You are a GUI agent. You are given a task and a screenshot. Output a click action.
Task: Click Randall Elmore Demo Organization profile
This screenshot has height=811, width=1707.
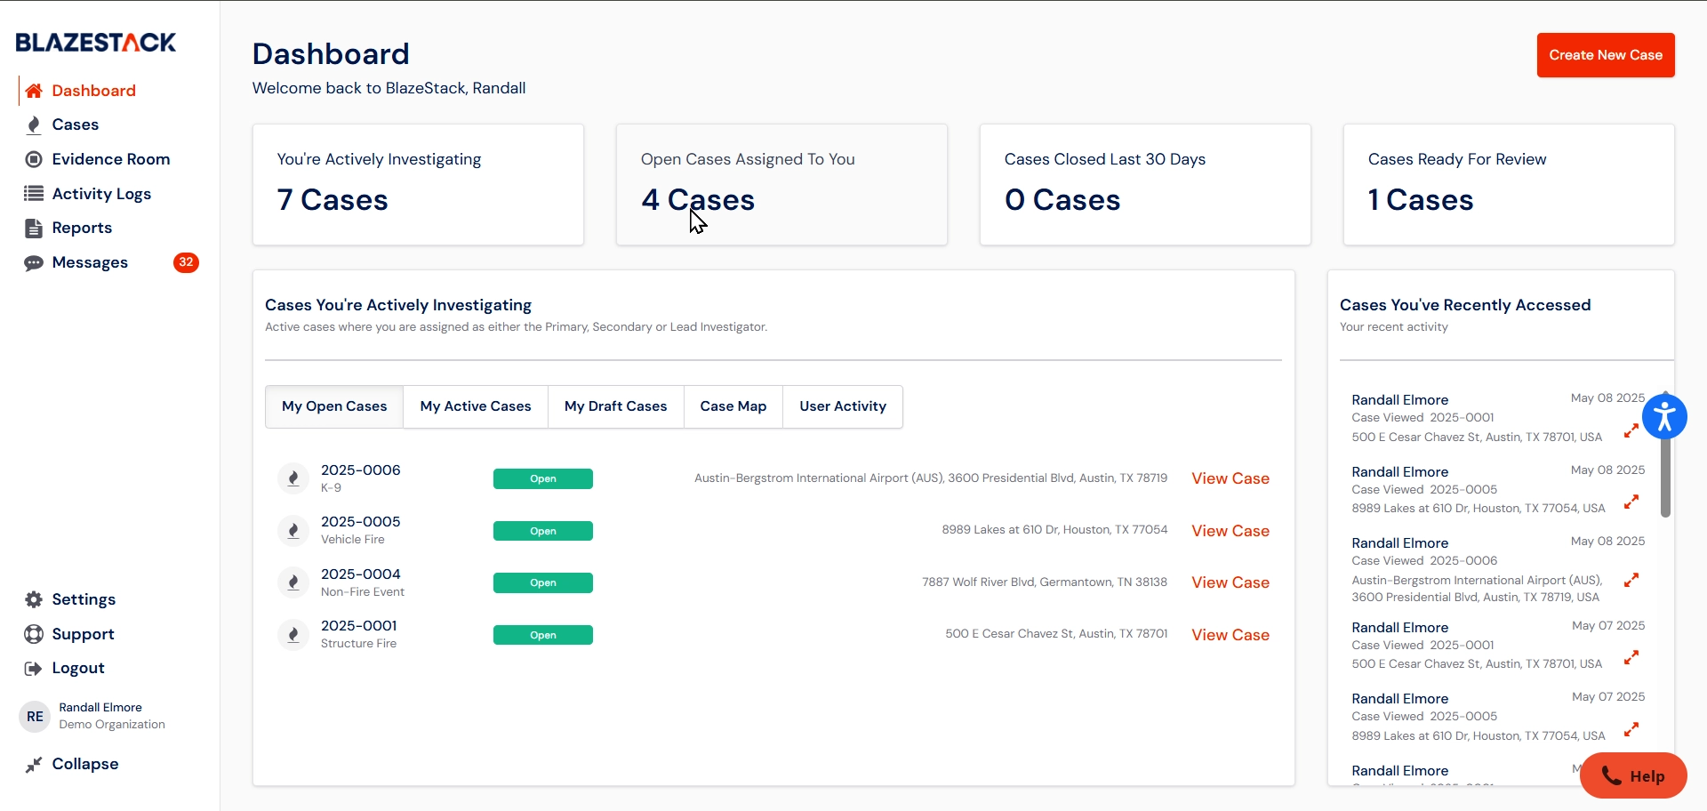point(92,716)
